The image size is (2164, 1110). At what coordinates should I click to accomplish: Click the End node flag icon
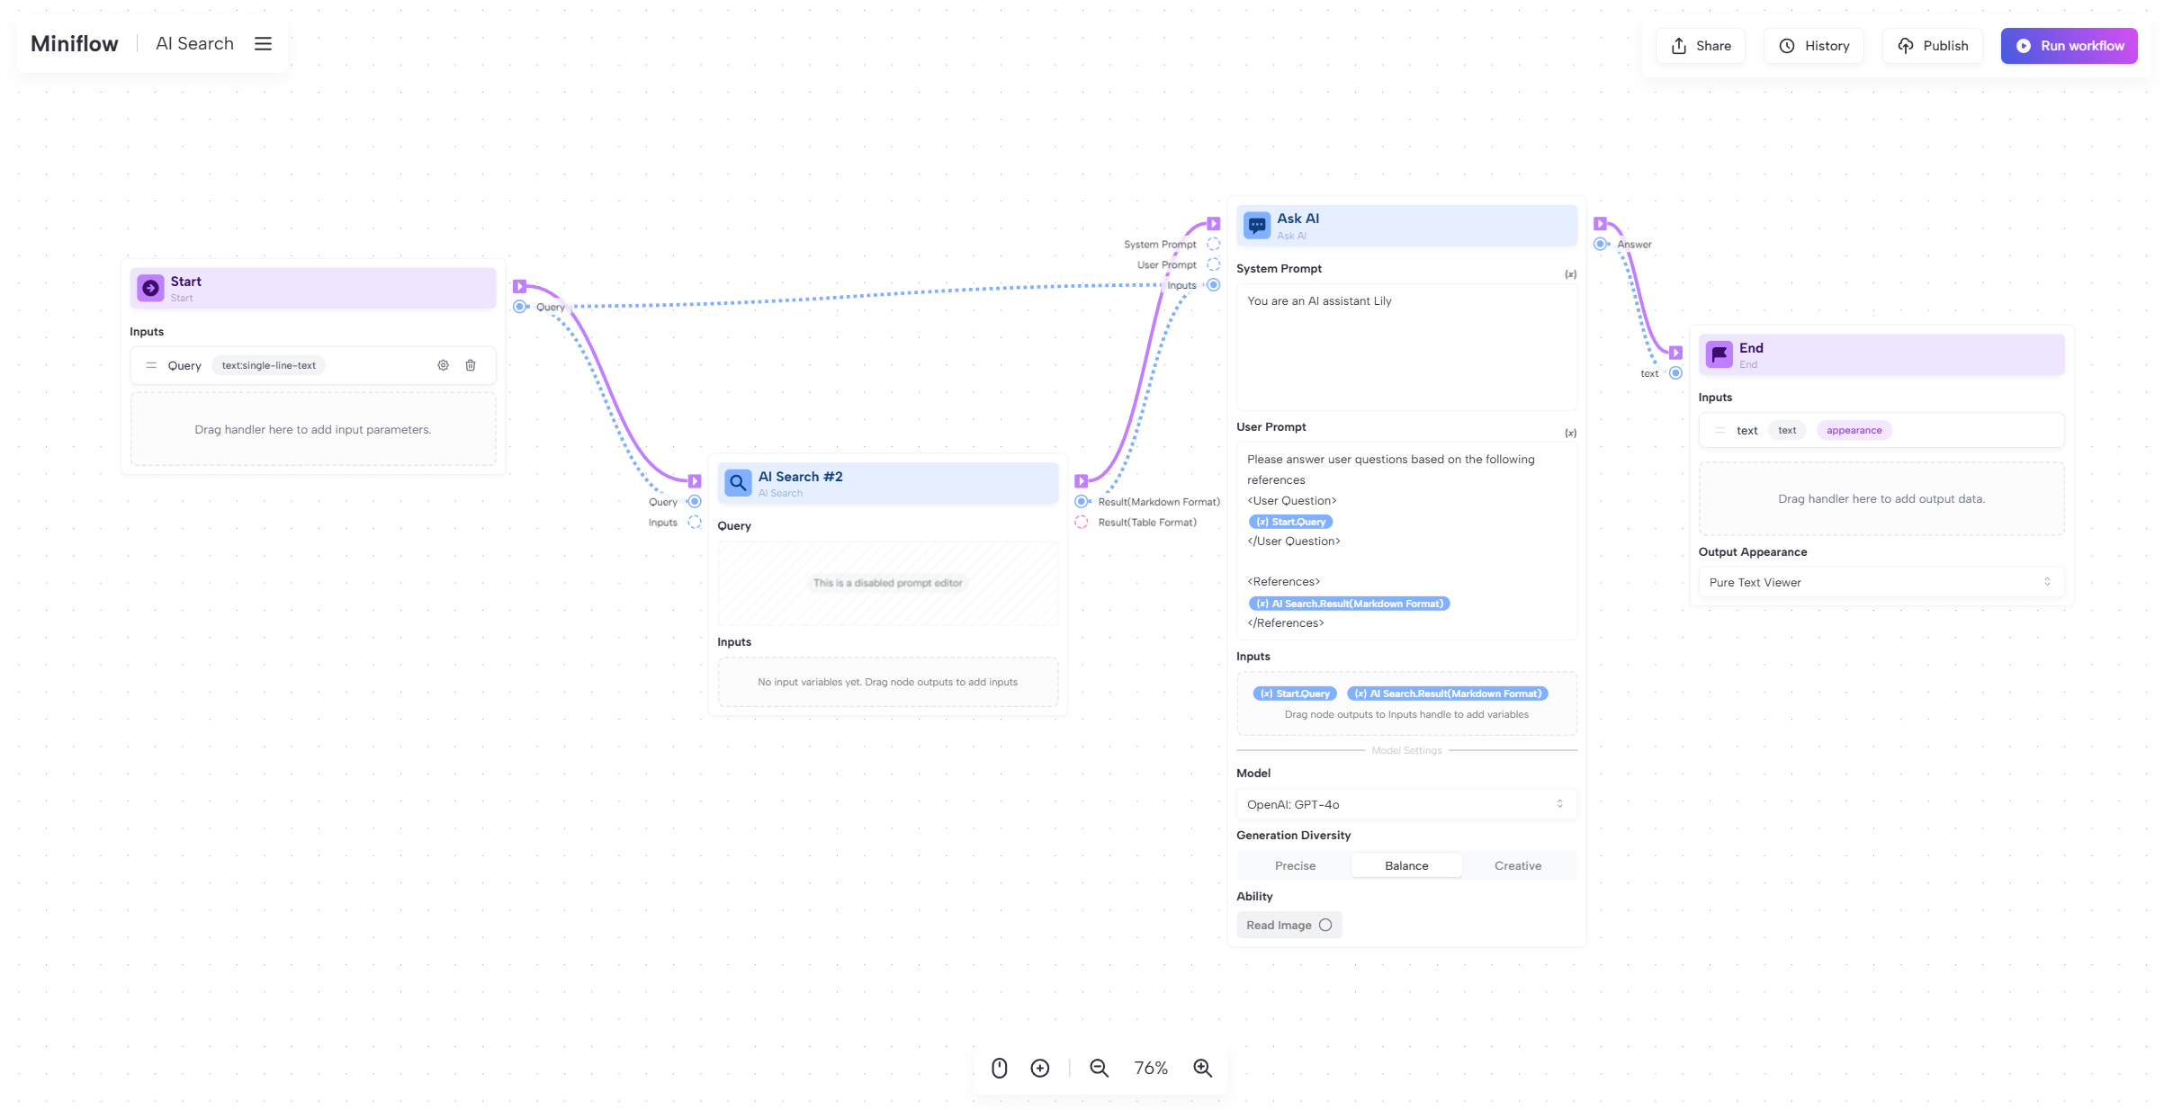coord(1720,354)
